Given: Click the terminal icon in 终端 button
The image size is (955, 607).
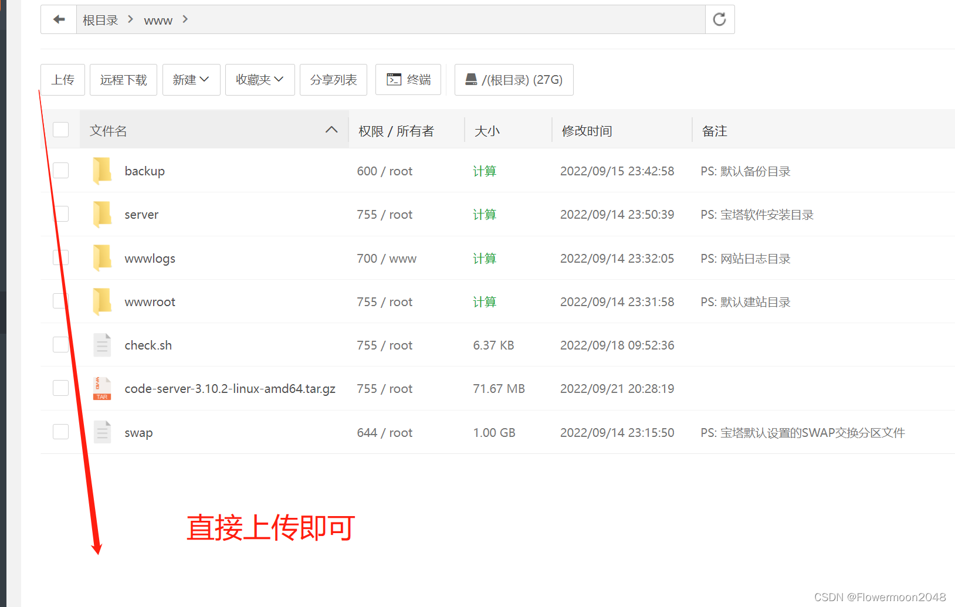Looking at the screenshot, I should pos(394,79).
